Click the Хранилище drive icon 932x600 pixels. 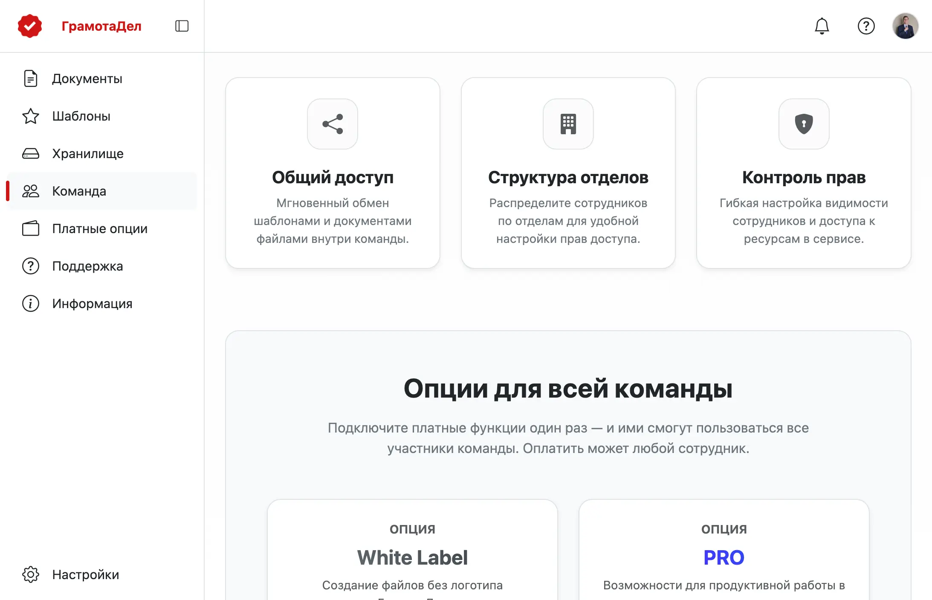click(31, 153)
